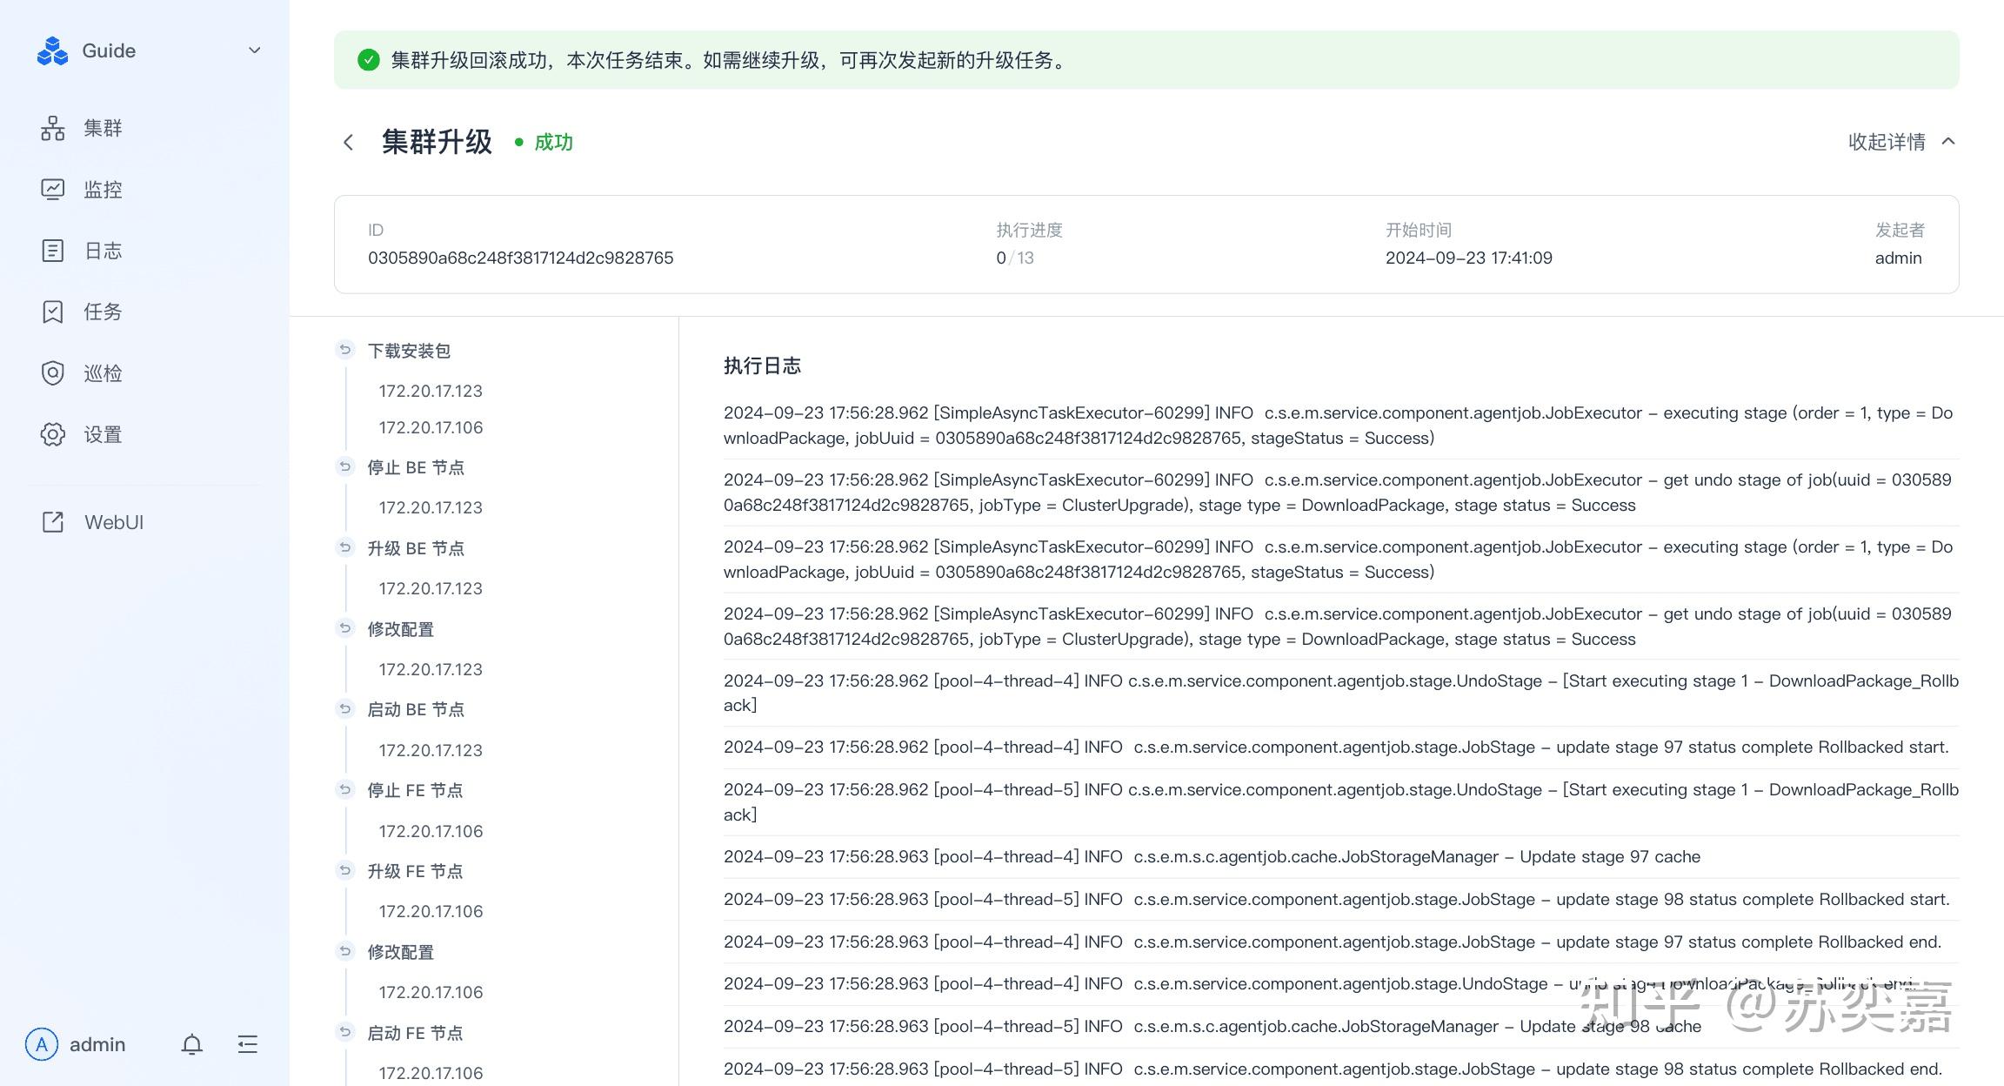Click the green success check icon

point(369,60)
